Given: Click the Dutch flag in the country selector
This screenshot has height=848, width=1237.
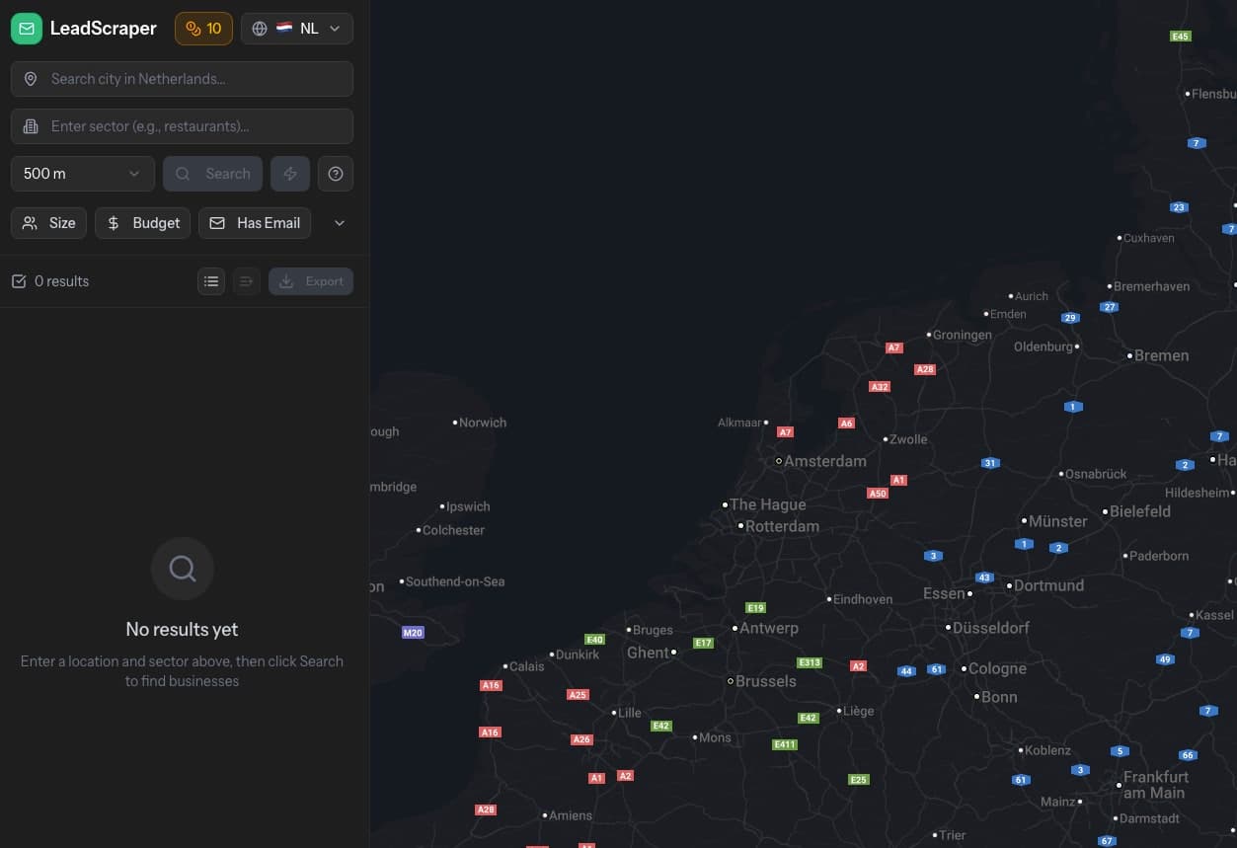Looking at the screenshot, I should (283, 28).
